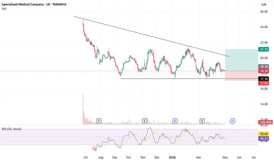Viewport: 274px width, 161px height.
Task: Click the 376.99K volume value label
Action: pos(265,122)
